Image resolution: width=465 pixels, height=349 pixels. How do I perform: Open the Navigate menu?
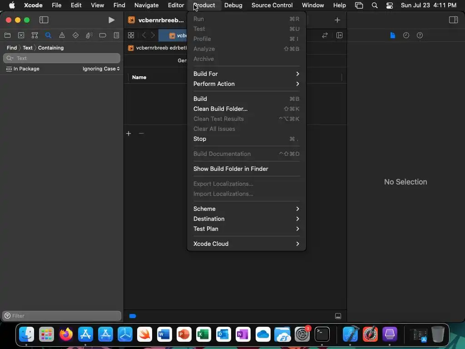click(147, 5)
